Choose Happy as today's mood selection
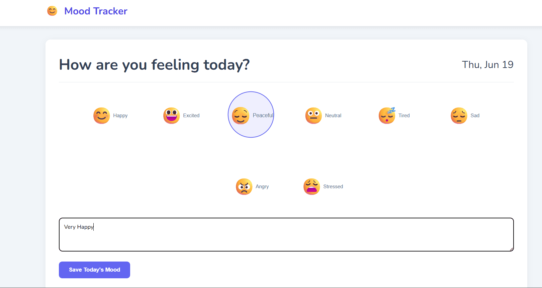 coord(101,116)
